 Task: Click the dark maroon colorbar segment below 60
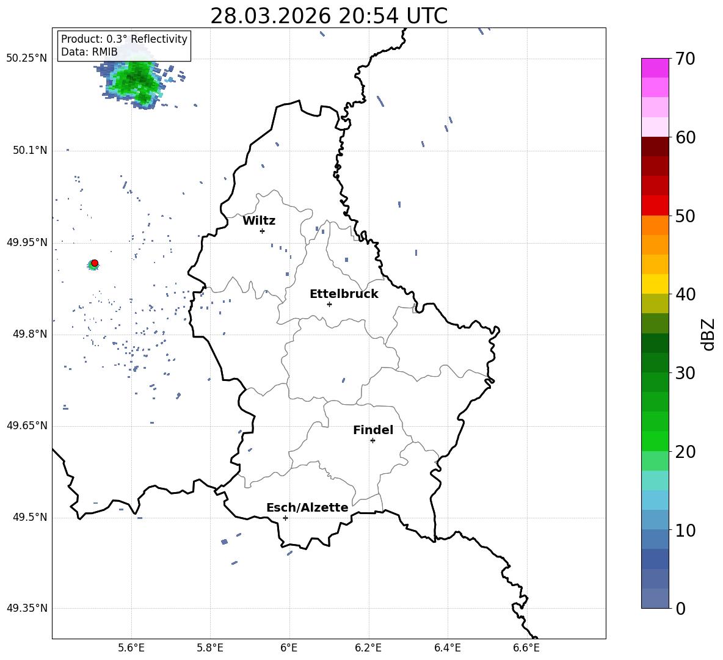click(655, 147)
